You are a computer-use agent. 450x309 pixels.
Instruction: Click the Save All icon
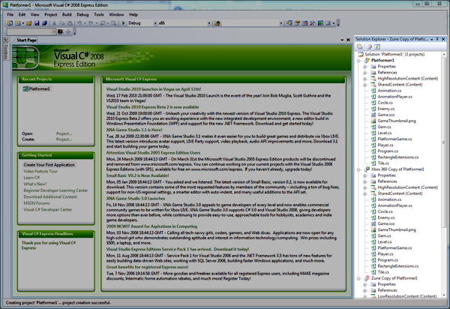[44, 23]
